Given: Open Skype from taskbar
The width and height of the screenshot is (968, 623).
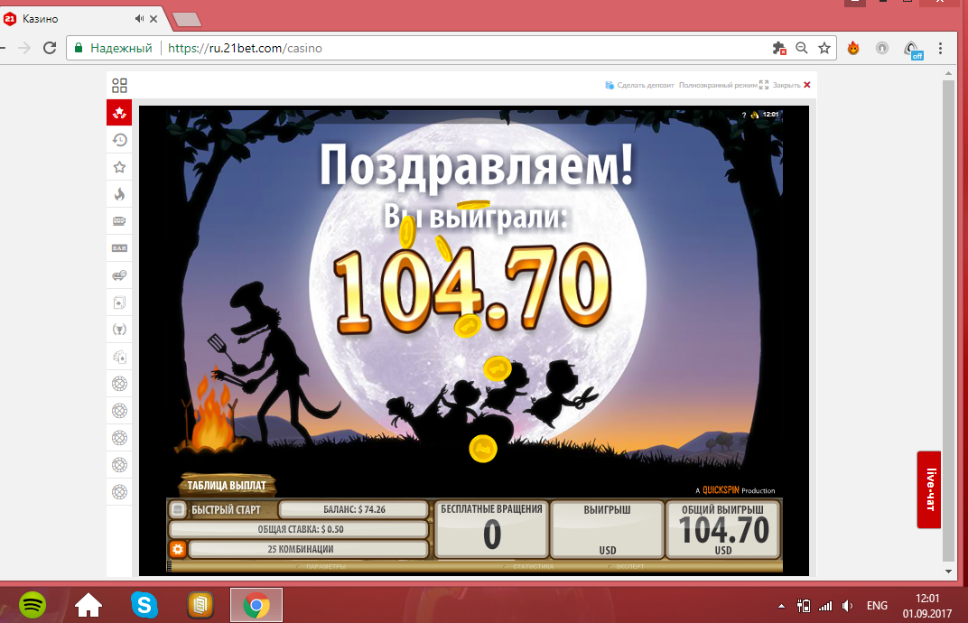Looking at the screenshot, I should (144, 605).
